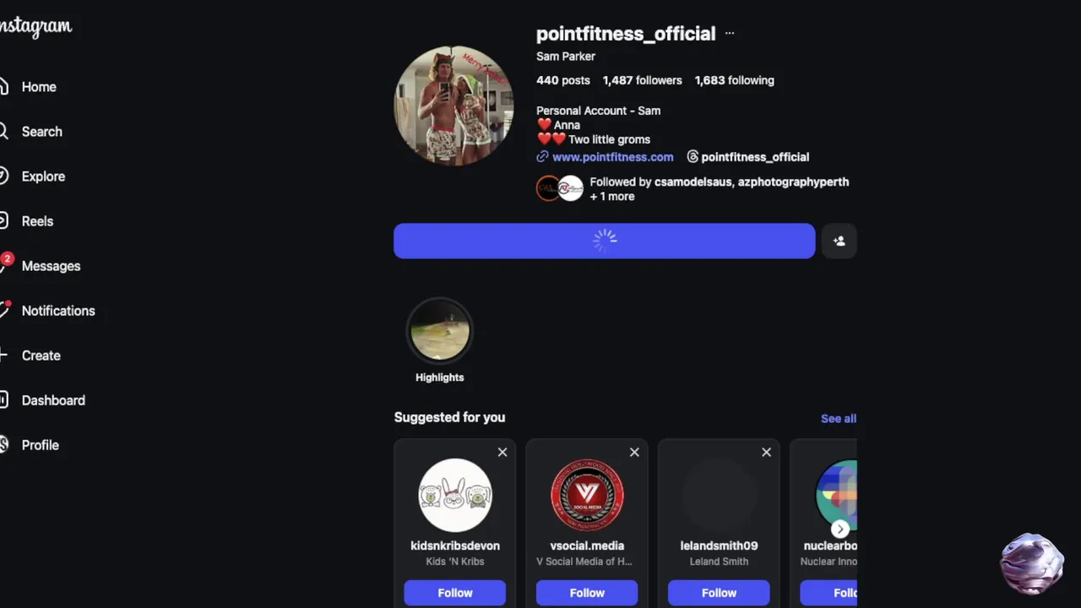
Task: Follow the kidsnkribsdevon account
Action: [455, 593]
